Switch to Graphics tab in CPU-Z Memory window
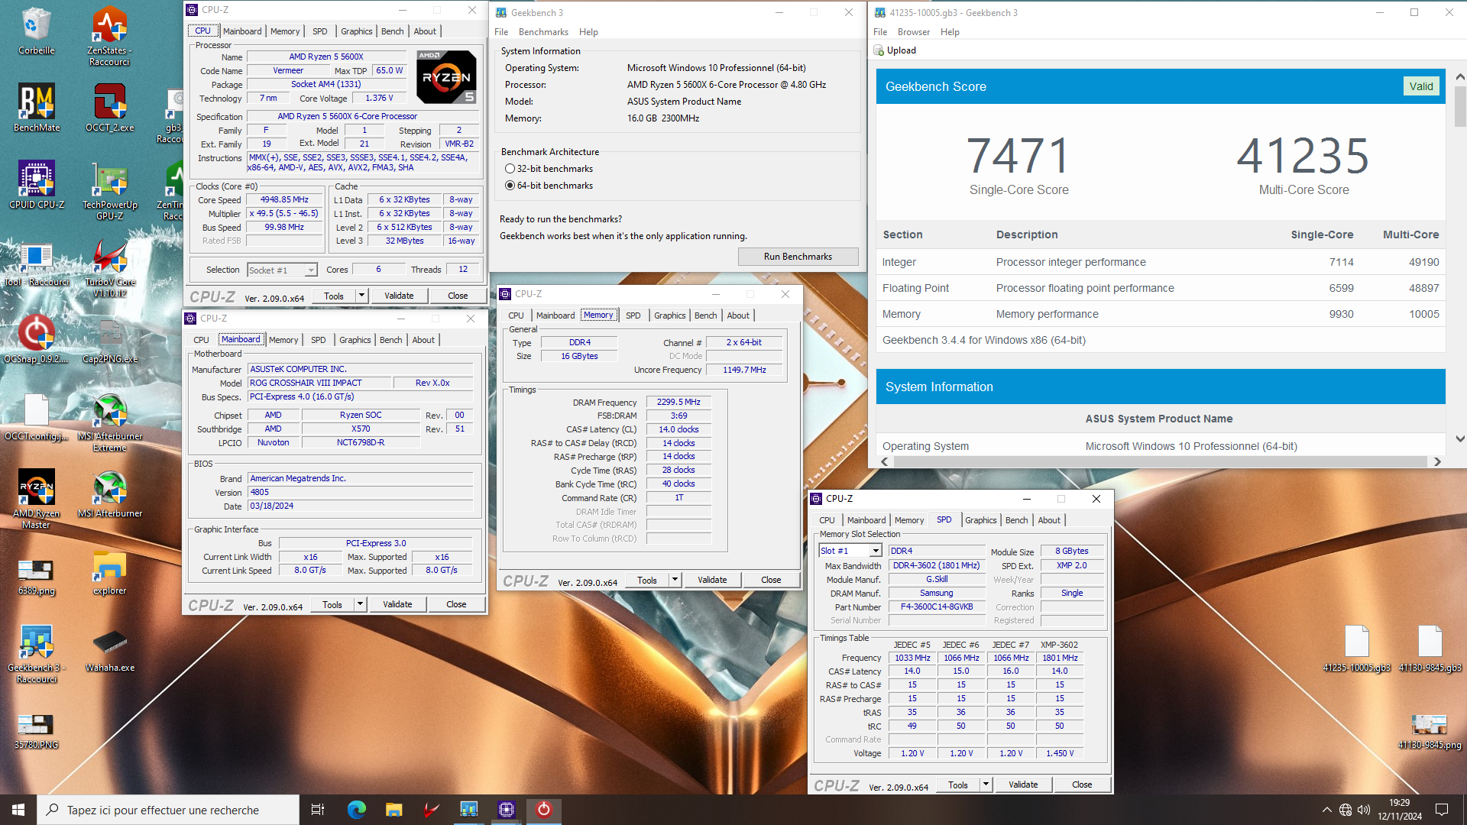Image resolution: width=1467 pixels, height=825 pixels. [669, 315]
